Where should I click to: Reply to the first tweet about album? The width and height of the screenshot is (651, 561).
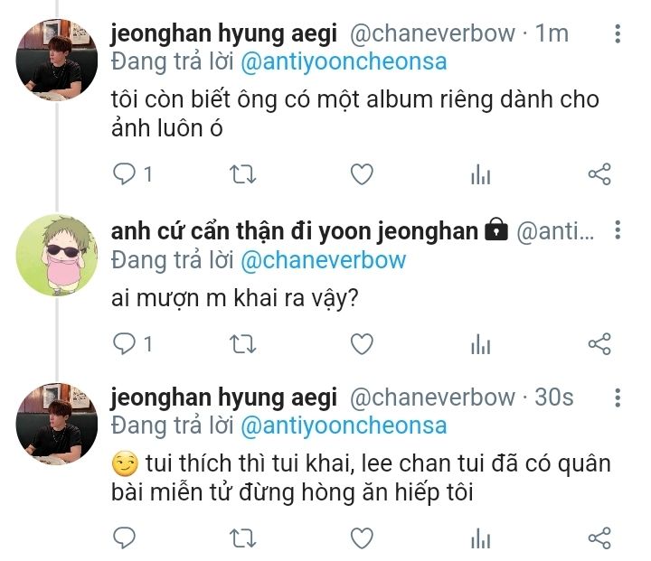(125, 173)
